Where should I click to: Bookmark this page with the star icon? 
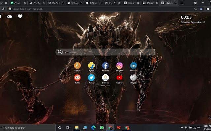[201, 9]
